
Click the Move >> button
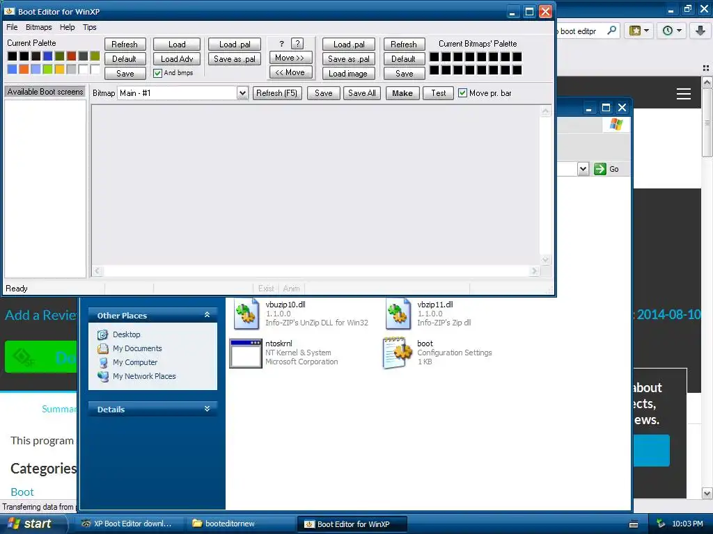(x=290, y=58)
